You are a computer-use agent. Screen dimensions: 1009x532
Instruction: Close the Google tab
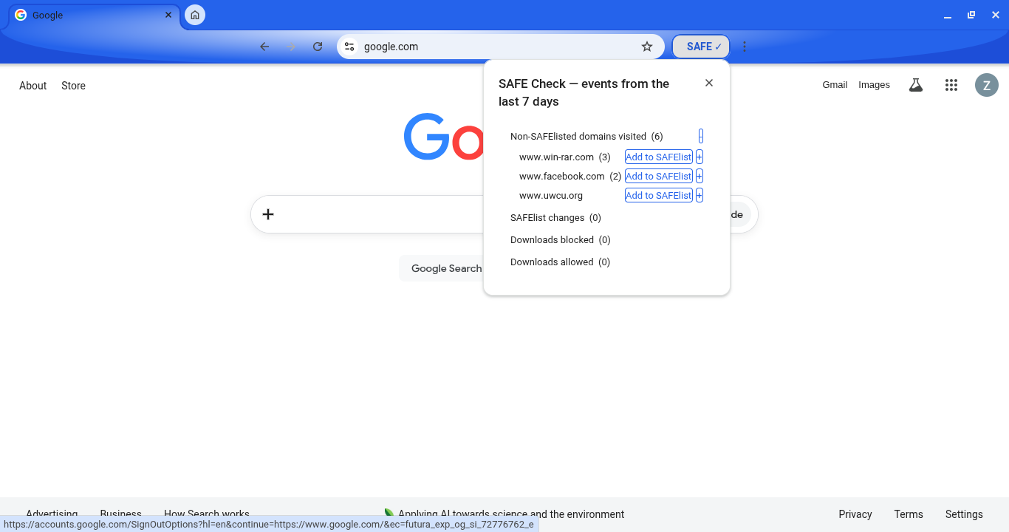168,15
